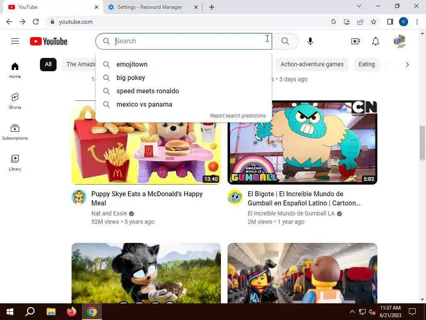This screenshot has height=320, width=426.
Task: Open the dark Sonic hedgehog thumbnail
Action: click(x=146, y=273)
